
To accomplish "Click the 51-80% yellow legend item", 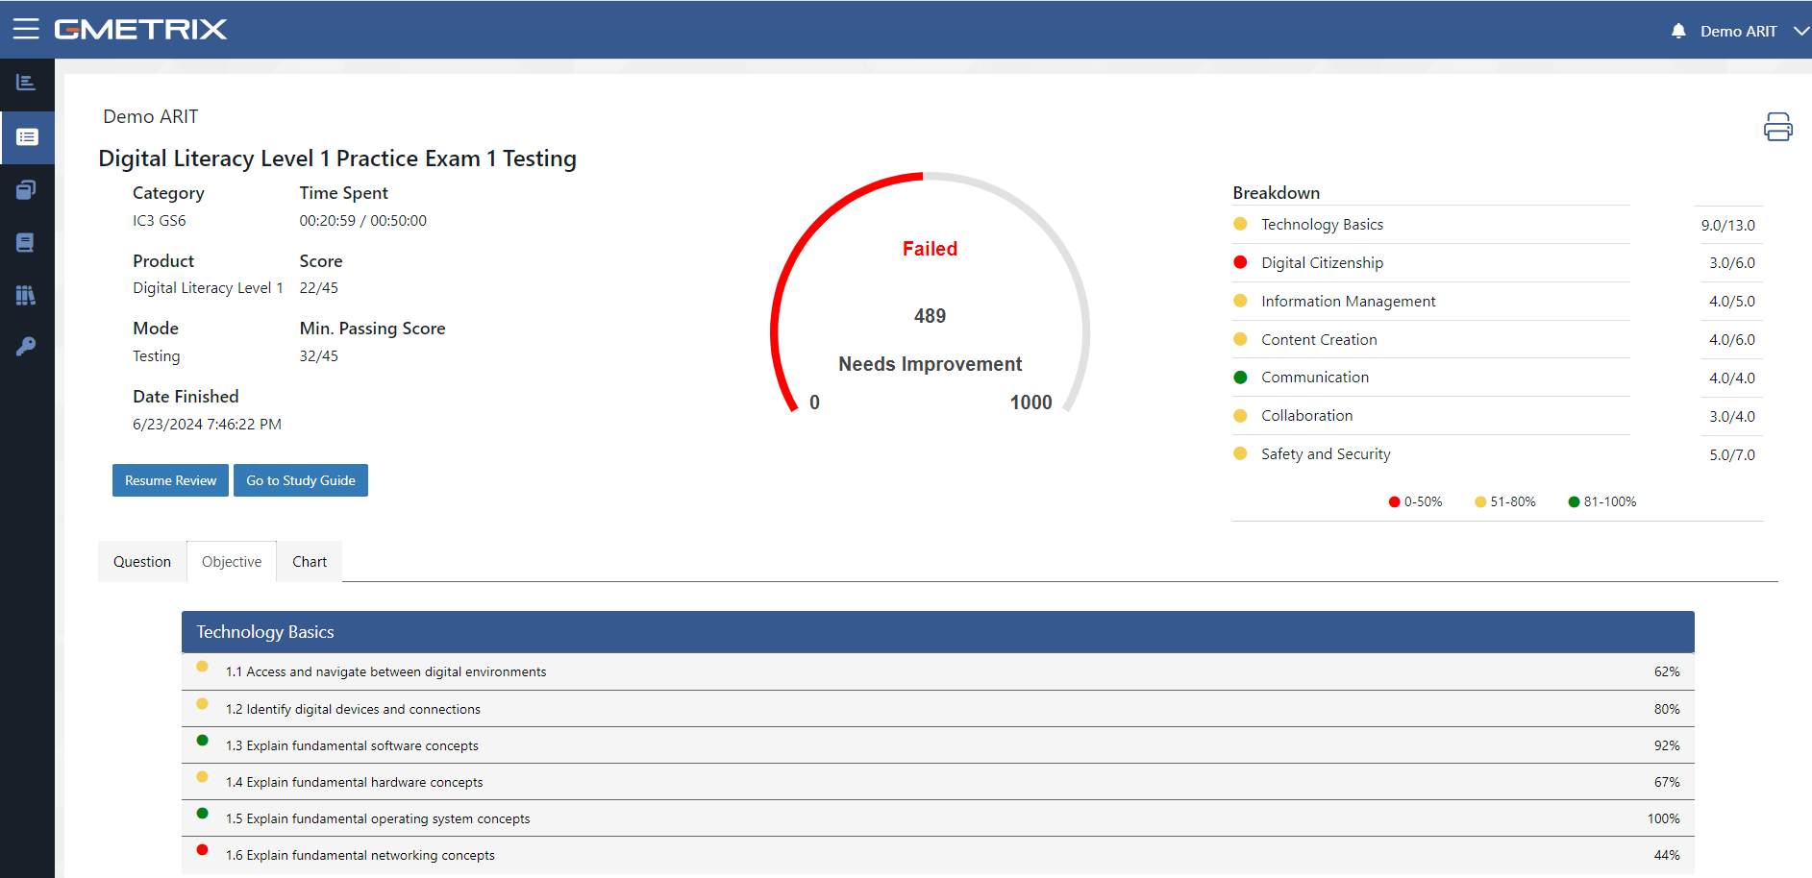I will click(1505, 501).
